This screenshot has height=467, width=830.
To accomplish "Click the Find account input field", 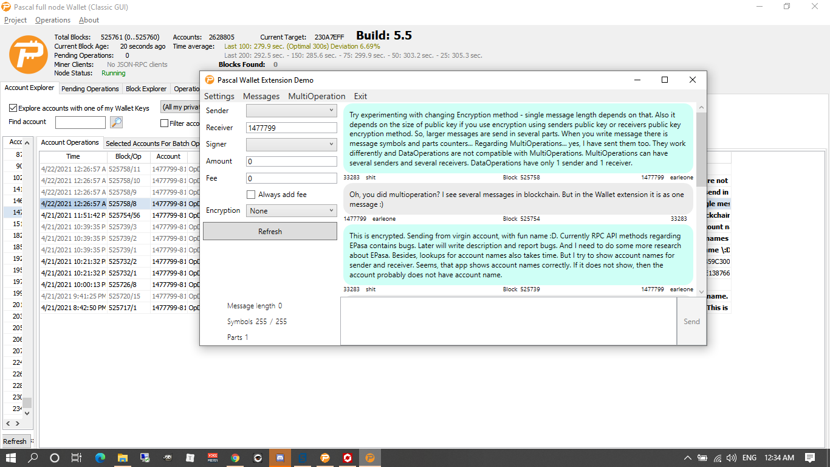I will coord(80,122).
